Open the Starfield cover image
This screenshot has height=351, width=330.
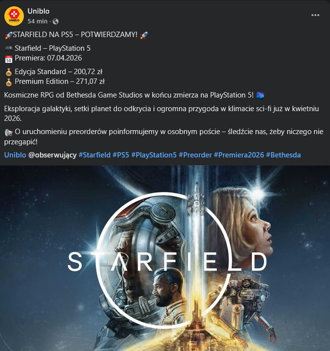point(165,258)
